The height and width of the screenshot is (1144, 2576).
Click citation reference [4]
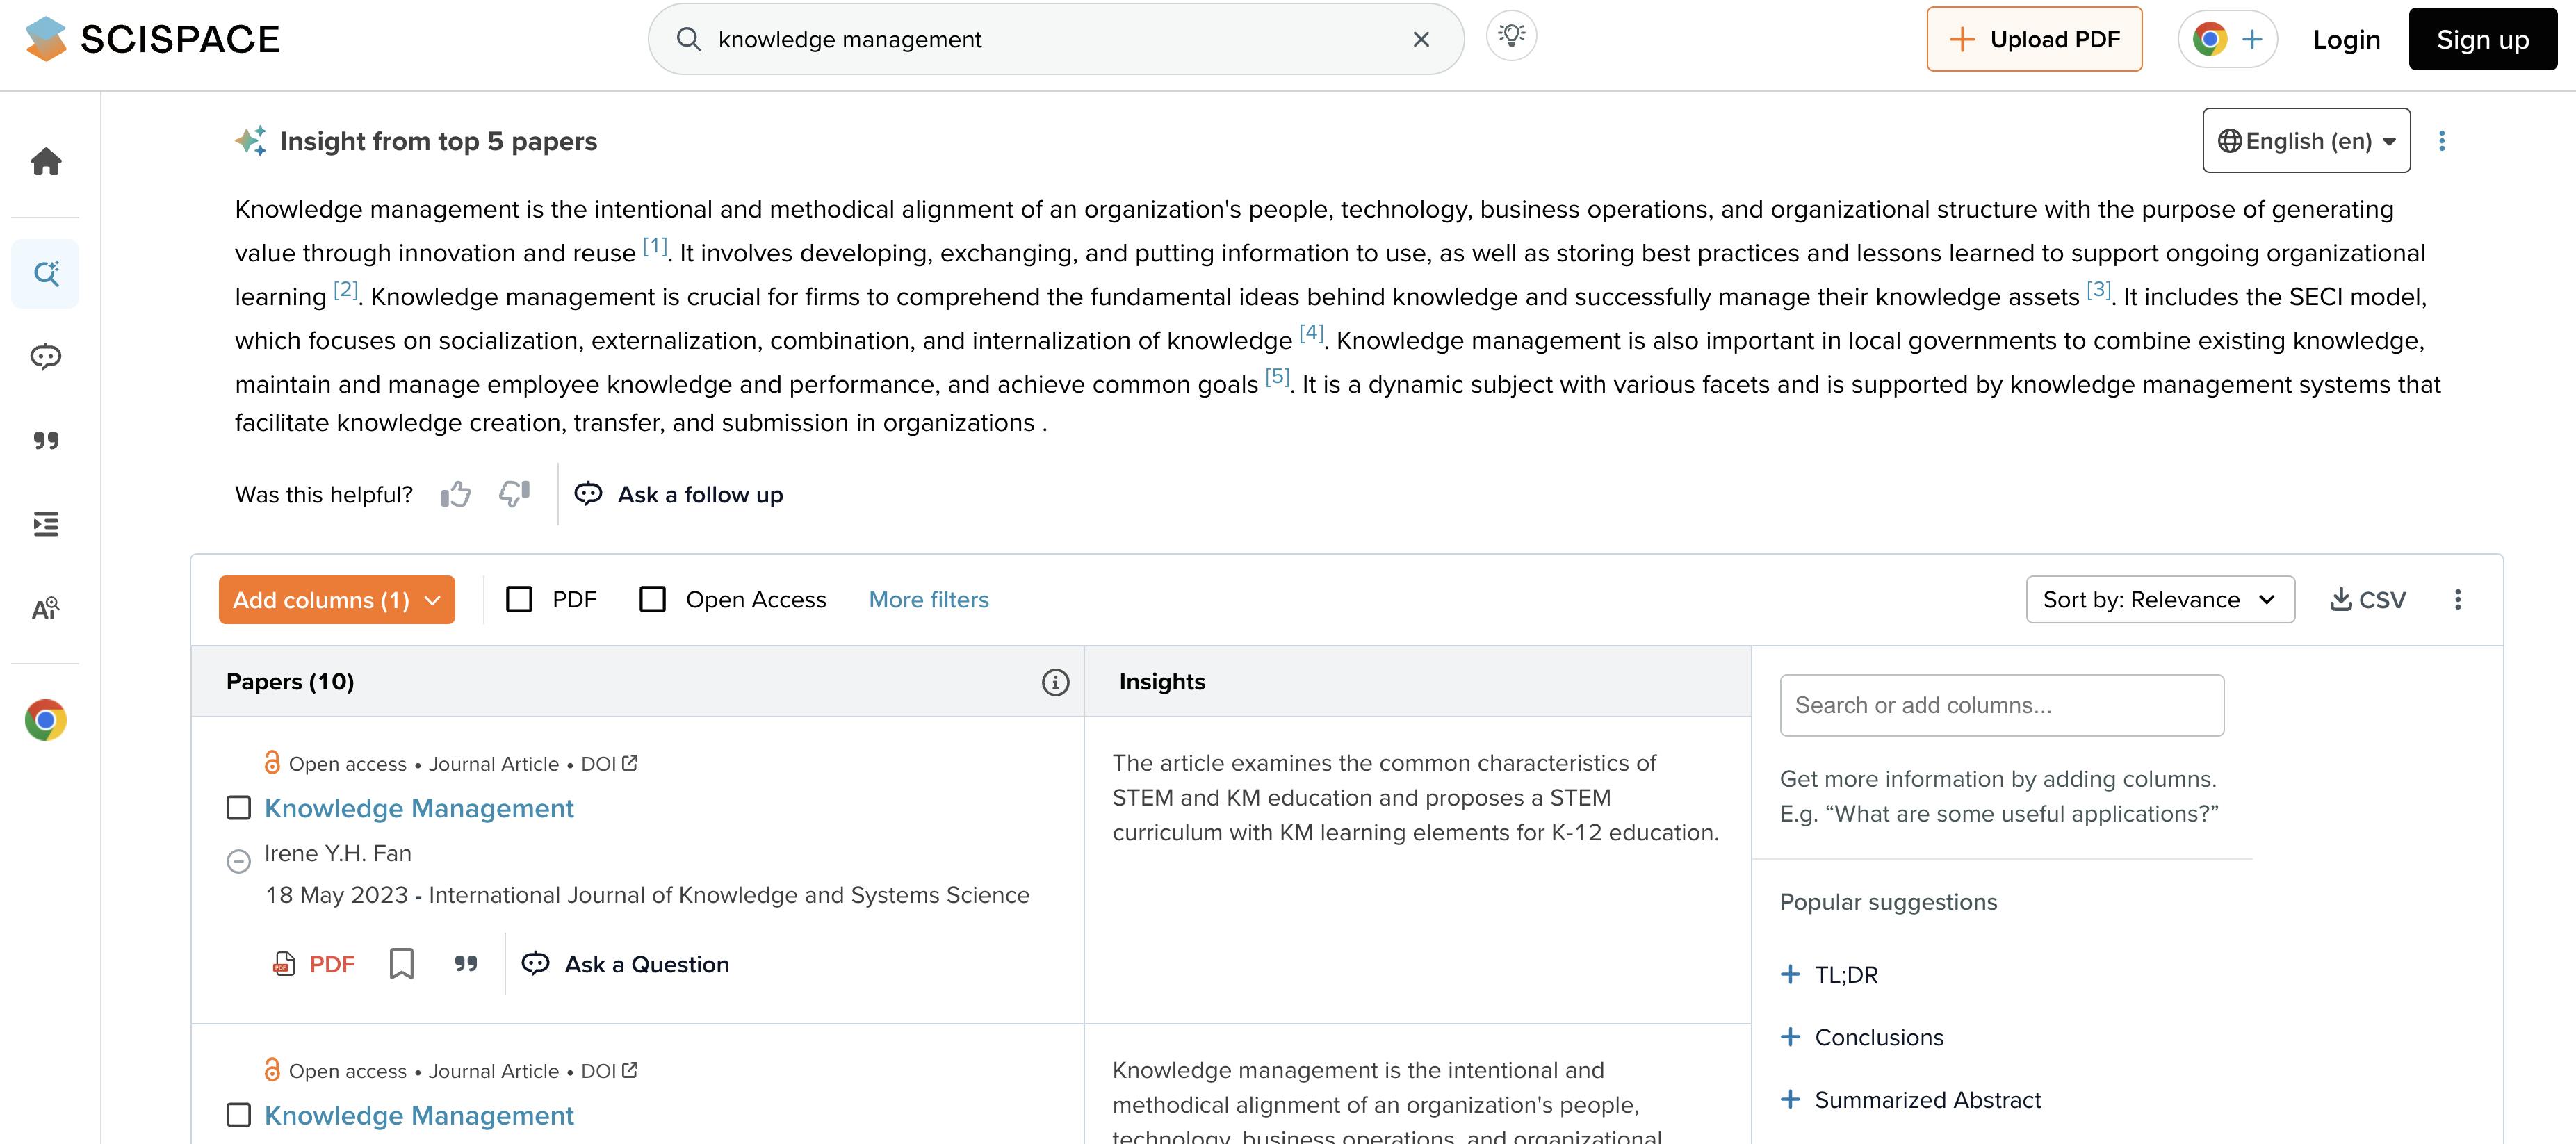[x=1311, y=334]
